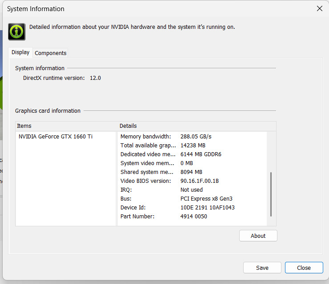Click the About button
This screenshot has width=329, height=284.
tap(258, 236)
